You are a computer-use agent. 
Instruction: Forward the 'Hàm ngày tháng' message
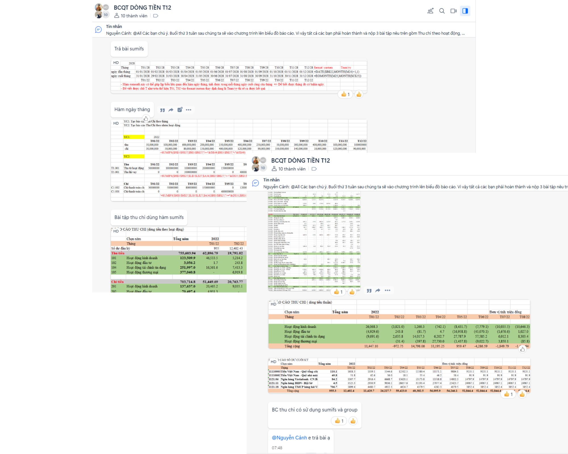[171, 110]
